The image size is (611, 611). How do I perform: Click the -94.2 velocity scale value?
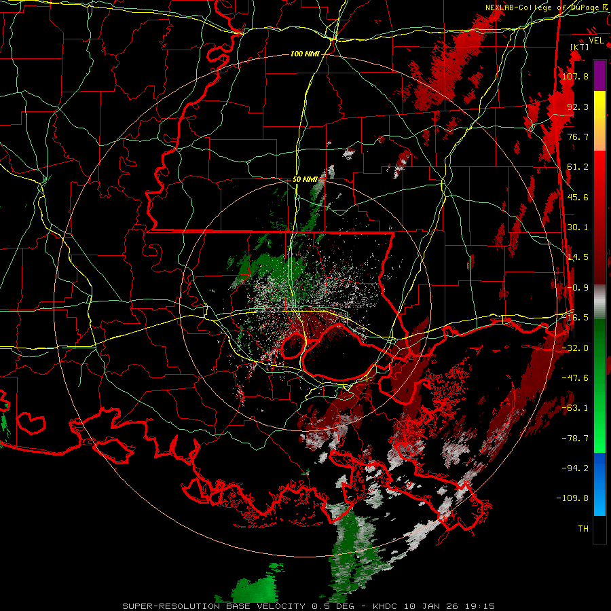click(575, 468)
